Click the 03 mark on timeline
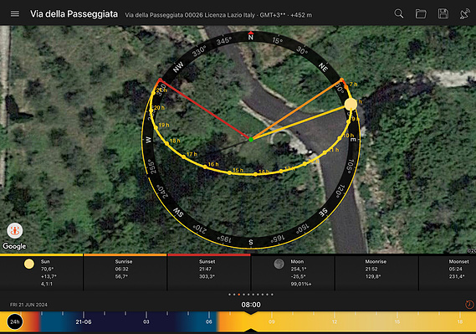 [146, 321]
